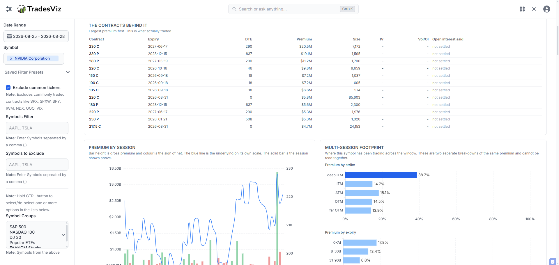
Task: Click the magnifier icon in the search bar
Action: pos(234,9)
